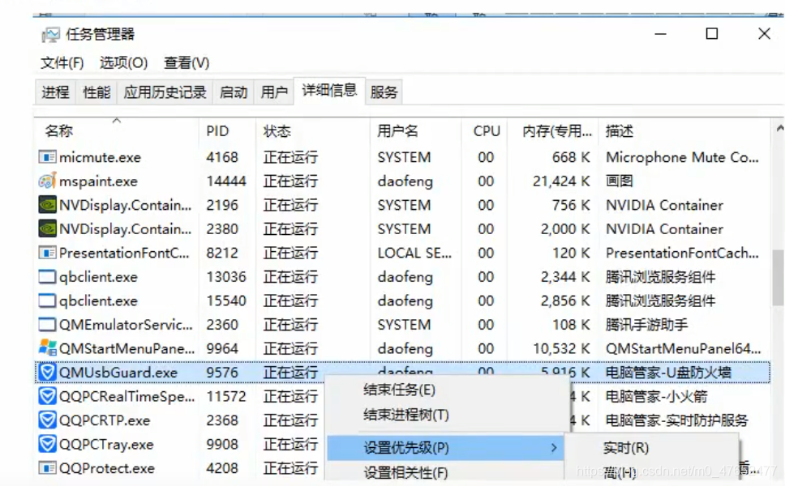The width and height of the screenshot is (785, 486).
Task: Sort by the 用户名 column header
Action: 397,131
